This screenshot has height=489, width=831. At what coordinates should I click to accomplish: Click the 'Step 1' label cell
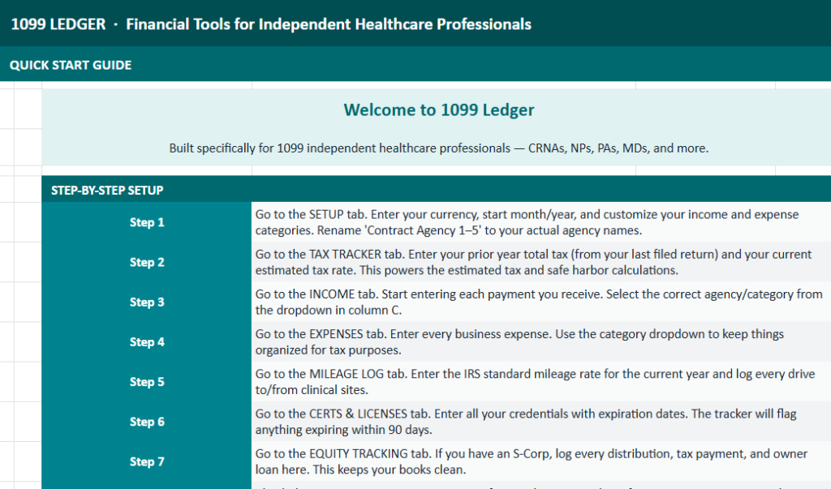tap(147, 222)
